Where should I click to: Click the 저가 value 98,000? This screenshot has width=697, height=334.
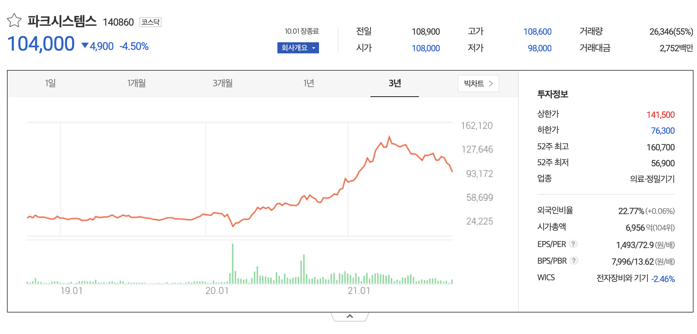(540, 48)
